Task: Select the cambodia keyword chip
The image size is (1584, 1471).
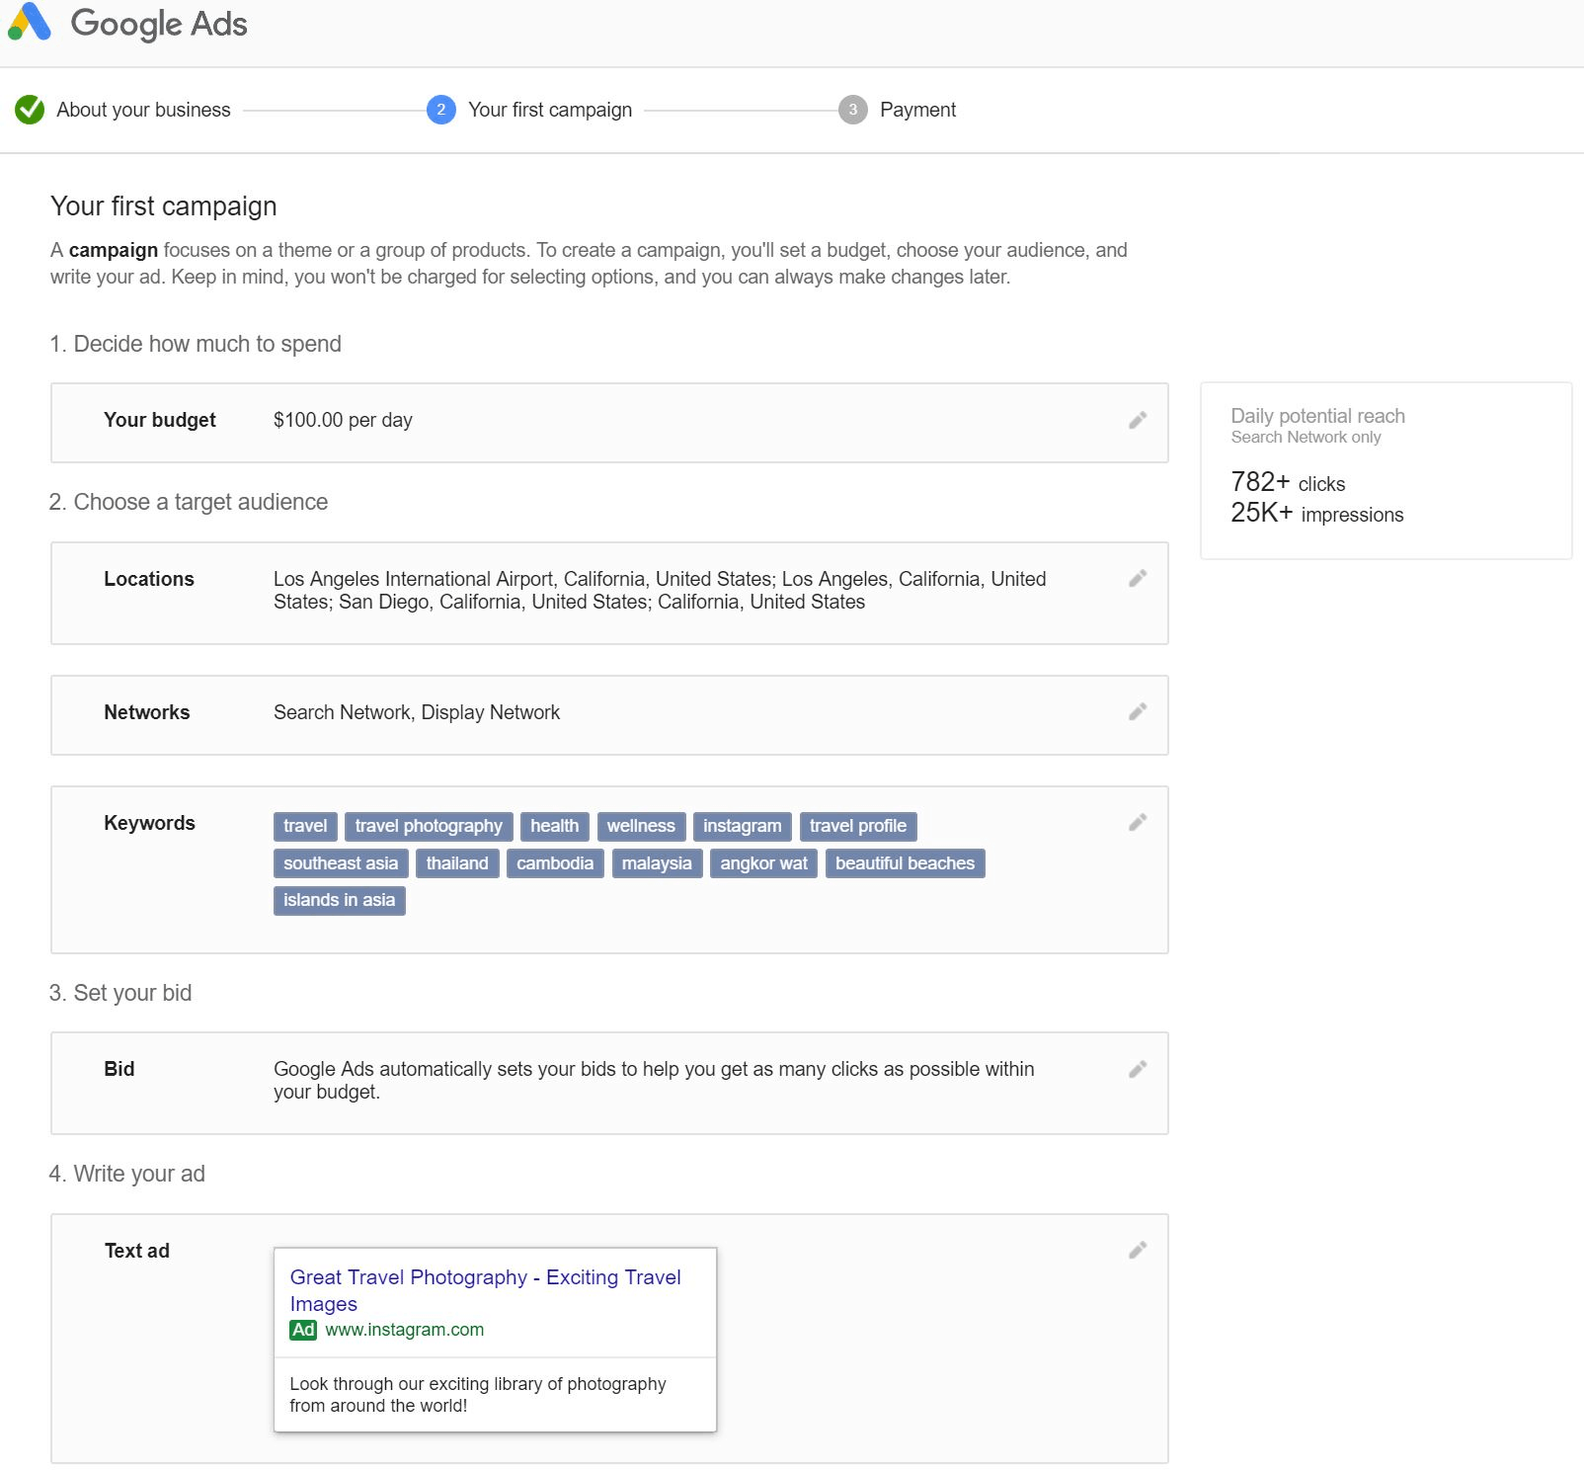Action: pyautogui.click(x=555, y=863)
